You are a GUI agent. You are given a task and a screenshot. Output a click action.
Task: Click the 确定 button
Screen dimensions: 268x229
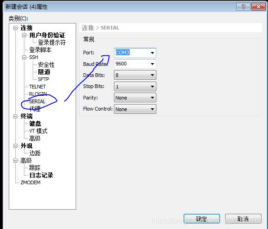coord(202,219)
